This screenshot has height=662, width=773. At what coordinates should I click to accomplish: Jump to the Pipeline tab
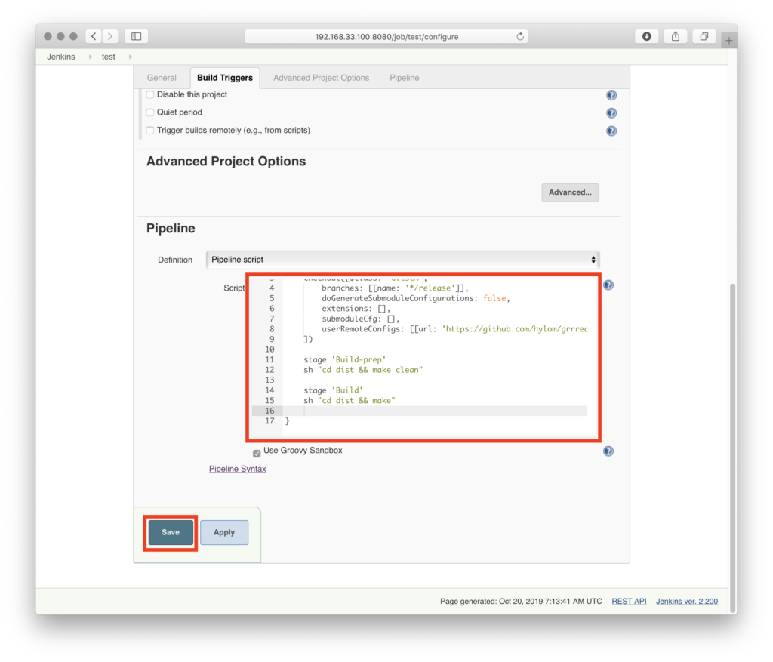tap(405, 78)
